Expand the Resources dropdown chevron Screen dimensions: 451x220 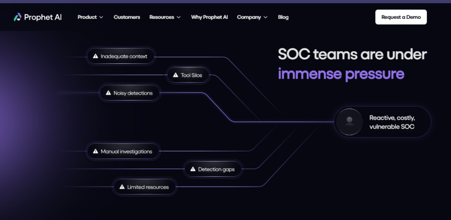click(179, 17)
